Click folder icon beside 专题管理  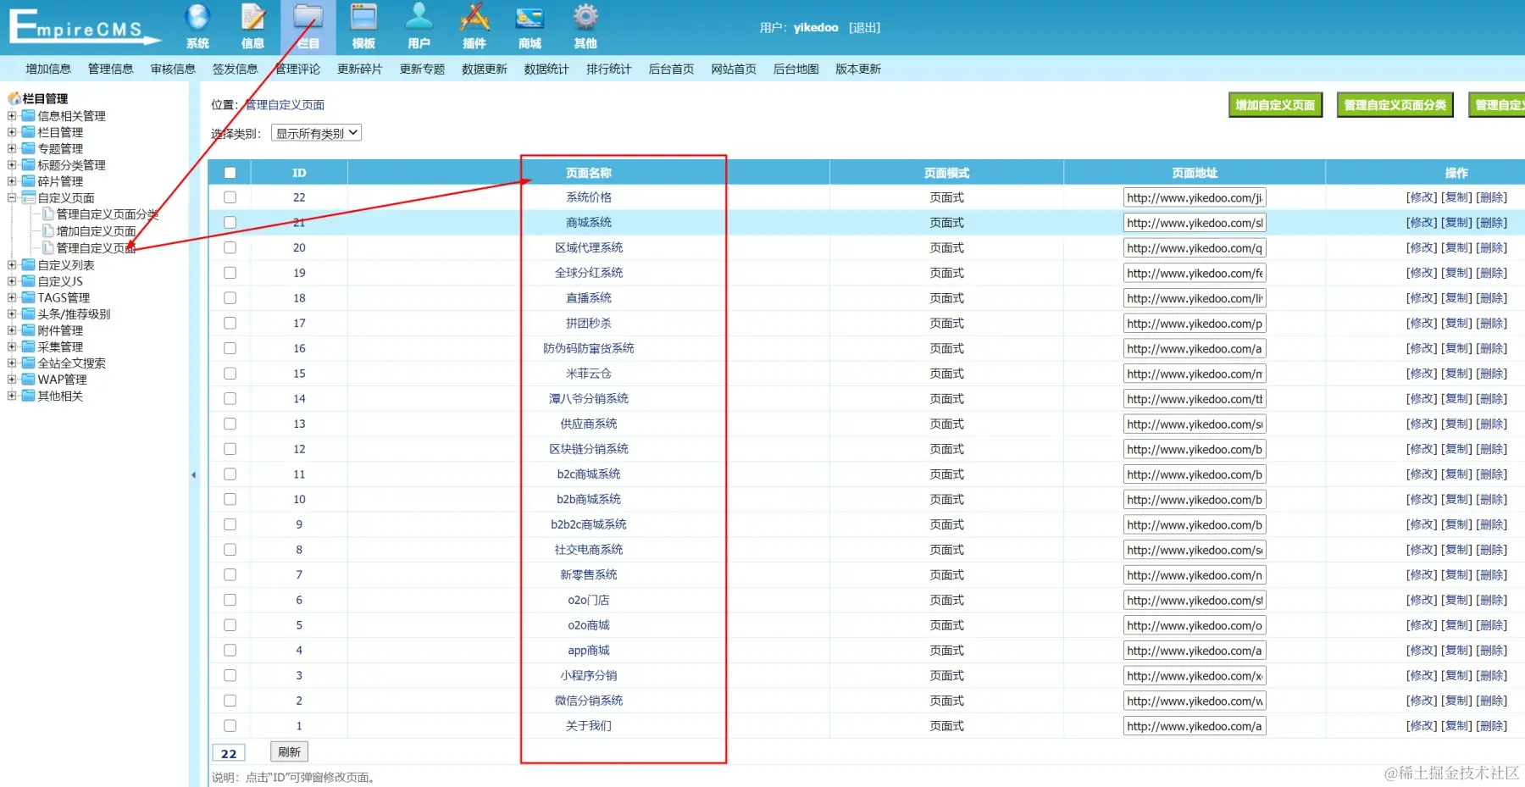tap(28, 148)
